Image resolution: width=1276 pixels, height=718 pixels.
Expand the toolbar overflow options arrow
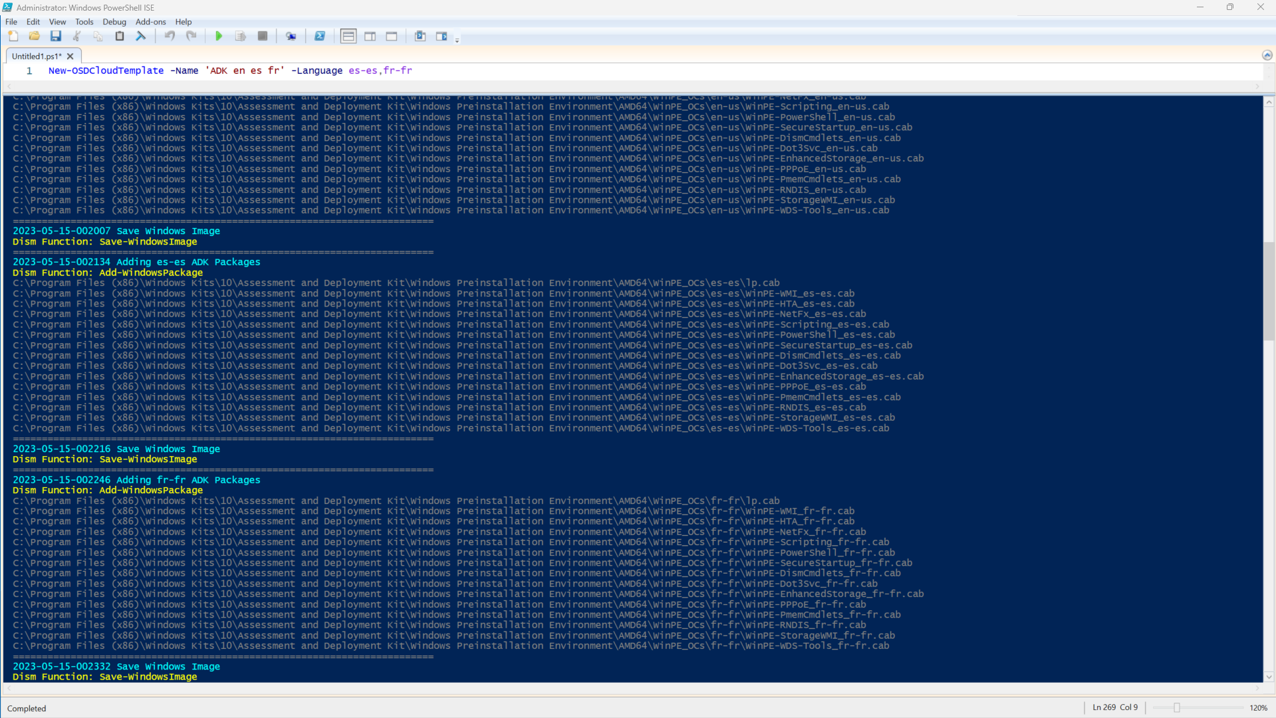click(x=457, y=41)
